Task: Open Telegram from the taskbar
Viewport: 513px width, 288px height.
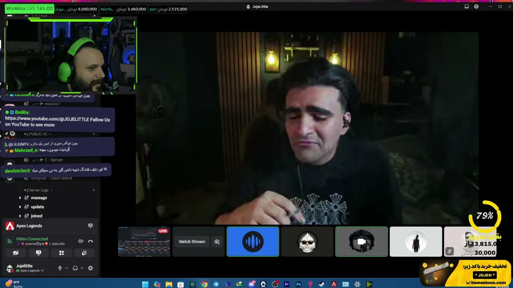Action: [216, 284]
